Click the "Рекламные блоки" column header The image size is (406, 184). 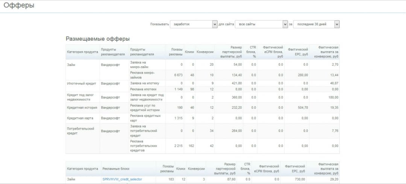pyautogui.click(x=116, y=169)
